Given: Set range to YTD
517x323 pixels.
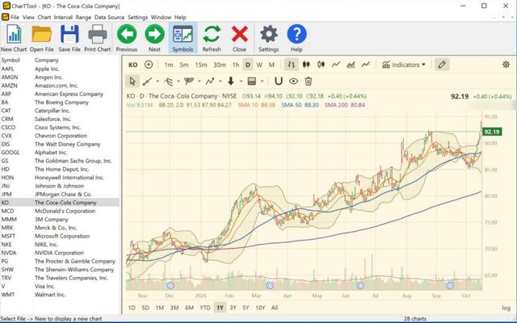Looking at the screenshot, I should [205, 308].
